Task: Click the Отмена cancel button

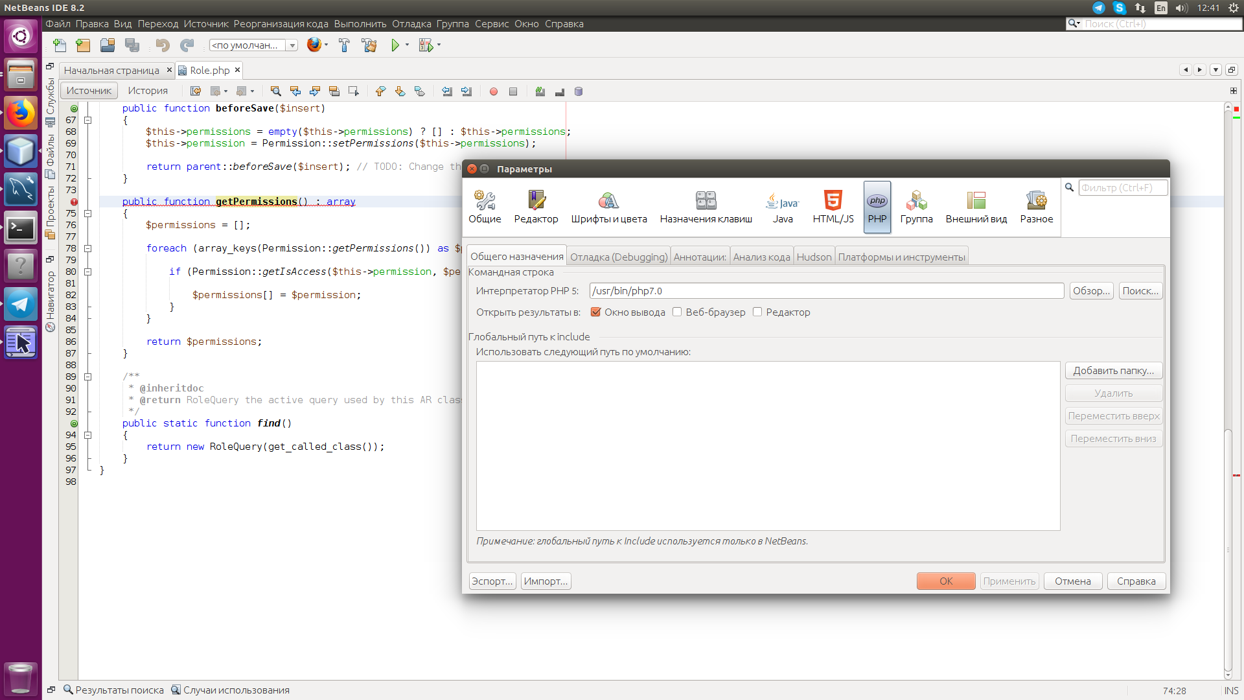Action: pyautogui.click(x=1072, y=581)
